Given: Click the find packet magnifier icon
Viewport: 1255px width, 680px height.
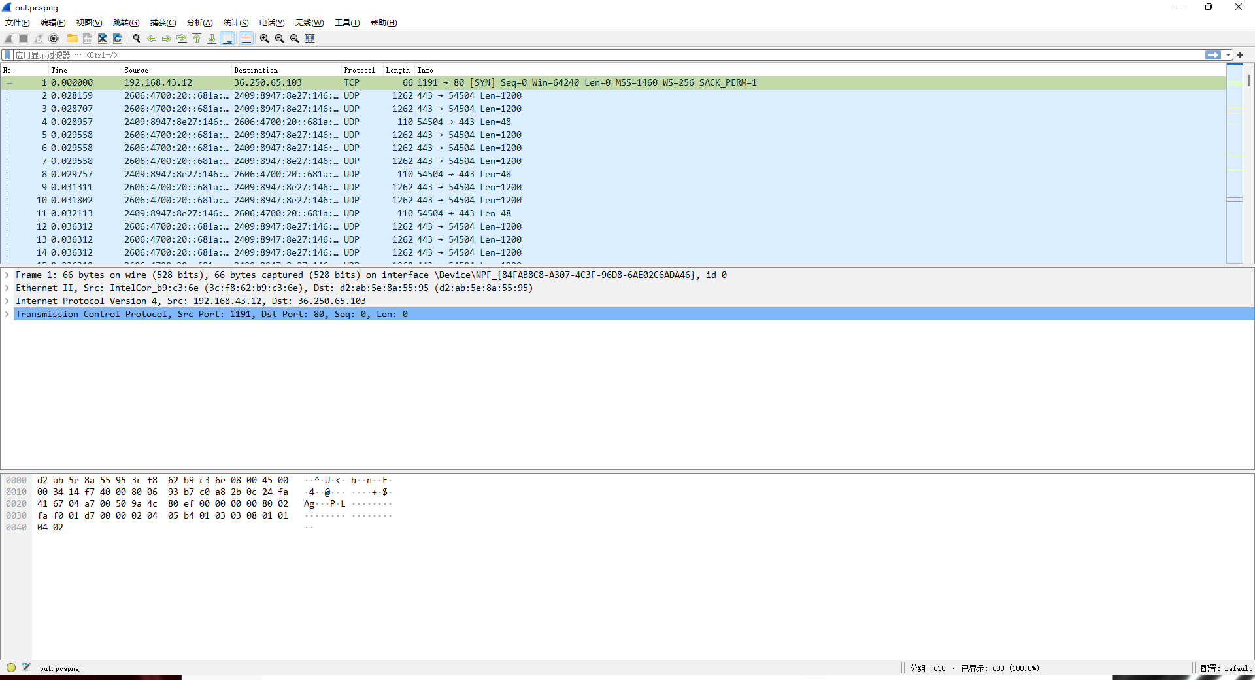Looking at the screenshot, I should (x=137, y=39).
